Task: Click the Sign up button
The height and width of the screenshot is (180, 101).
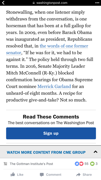Action: [x=51, y=133]
